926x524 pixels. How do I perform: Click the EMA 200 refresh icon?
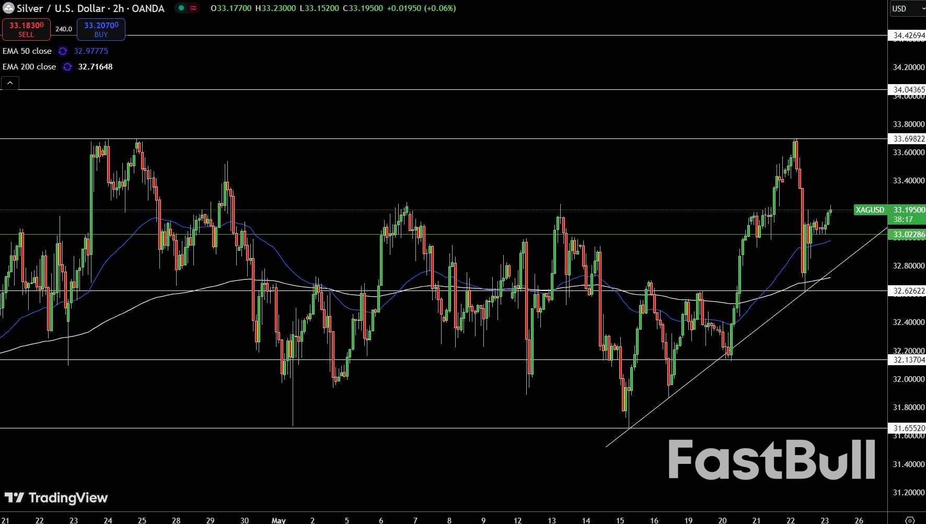[67, 67]
